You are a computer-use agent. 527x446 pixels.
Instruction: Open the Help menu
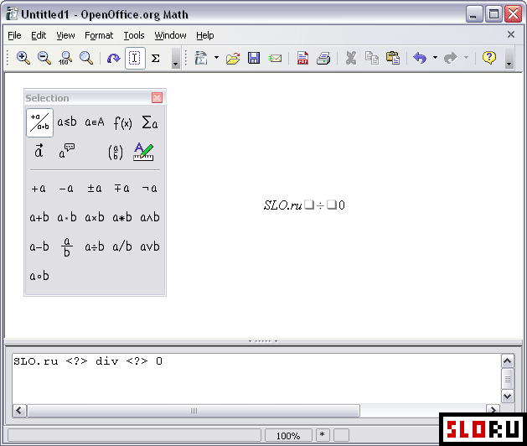pos(205,35)
